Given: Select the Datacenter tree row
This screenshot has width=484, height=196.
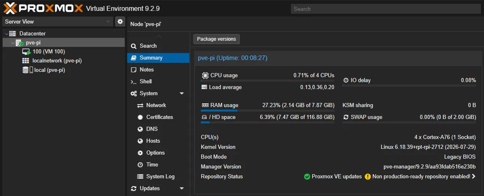Looking at the screenshot, I should [x=63, y=33].
